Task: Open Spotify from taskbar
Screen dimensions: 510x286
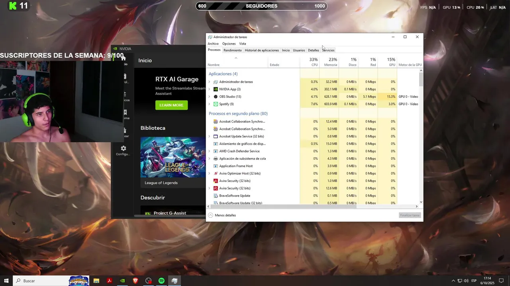Action: (161, 281)
